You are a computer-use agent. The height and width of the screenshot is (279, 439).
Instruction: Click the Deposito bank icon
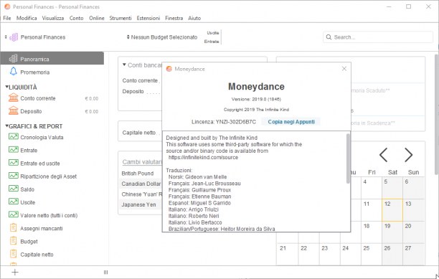(13, 110)
